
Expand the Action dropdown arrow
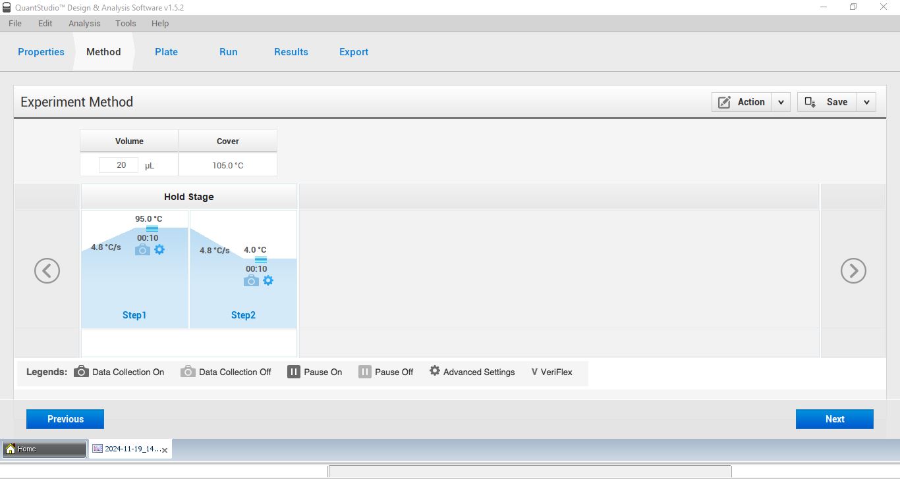pos(781,102)
